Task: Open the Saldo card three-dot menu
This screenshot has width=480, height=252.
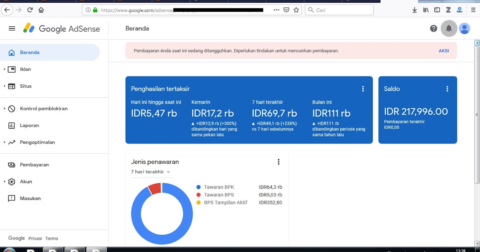Action: (x=447, y=88)
